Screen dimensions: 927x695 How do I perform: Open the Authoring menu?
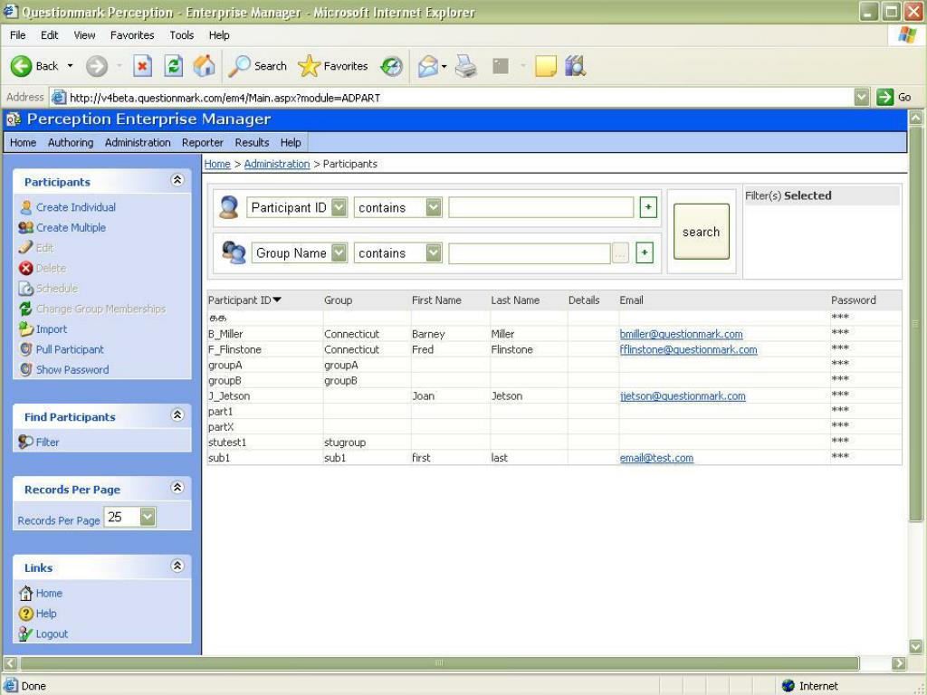[71, 142]
